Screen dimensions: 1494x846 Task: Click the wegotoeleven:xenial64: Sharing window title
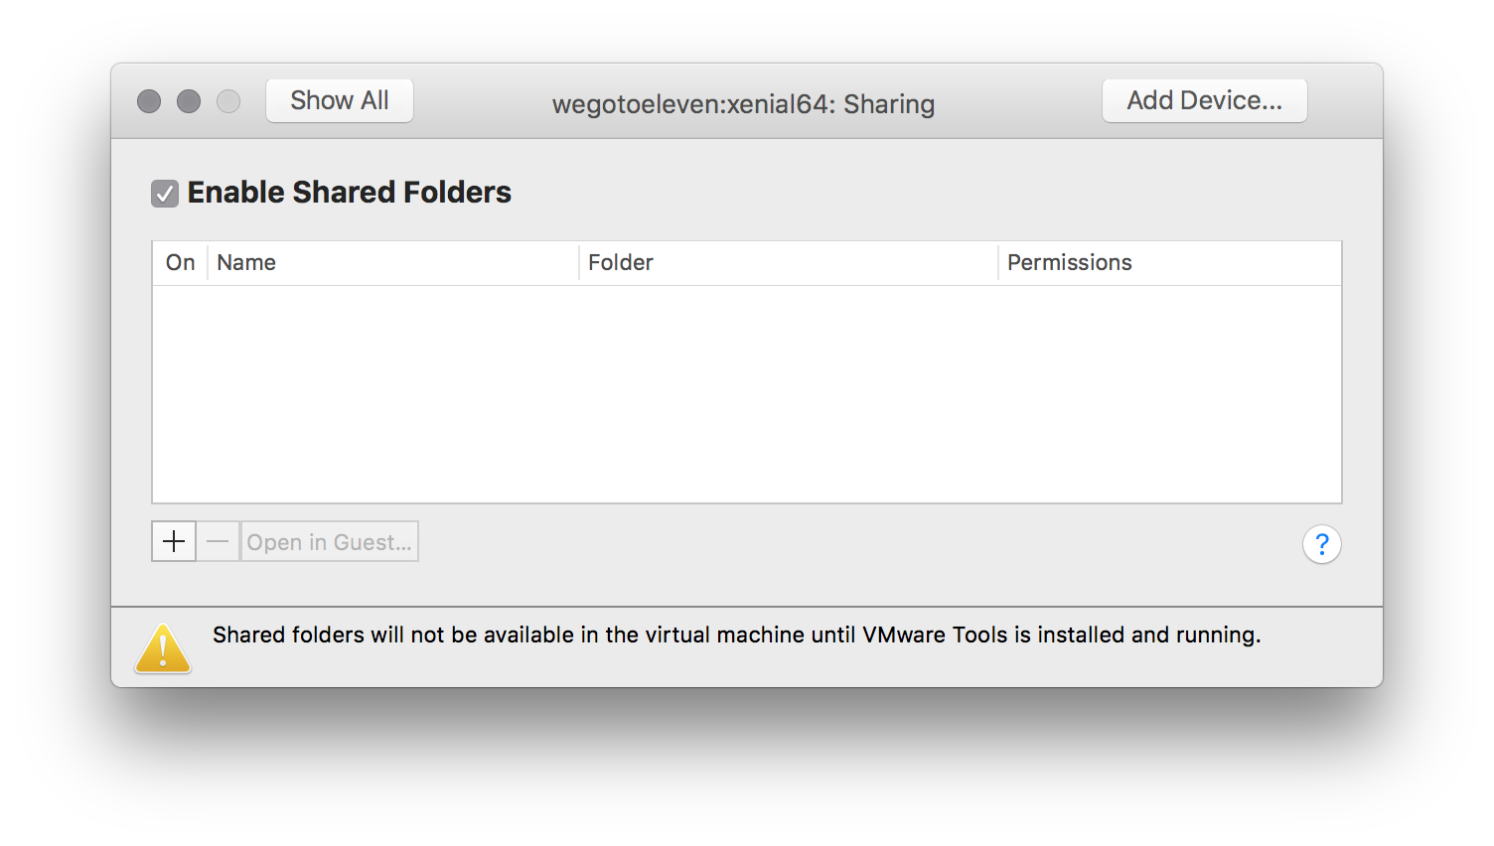point(744,104)
